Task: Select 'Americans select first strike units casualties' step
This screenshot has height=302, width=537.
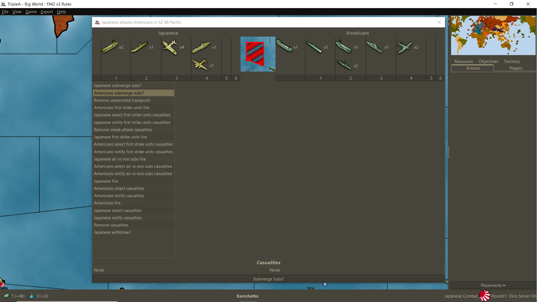Action: pos(133,144)
